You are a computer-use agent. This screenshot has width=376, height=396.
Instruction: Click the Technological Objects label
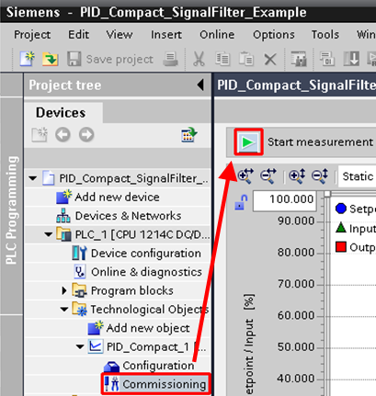coord(150,310)
